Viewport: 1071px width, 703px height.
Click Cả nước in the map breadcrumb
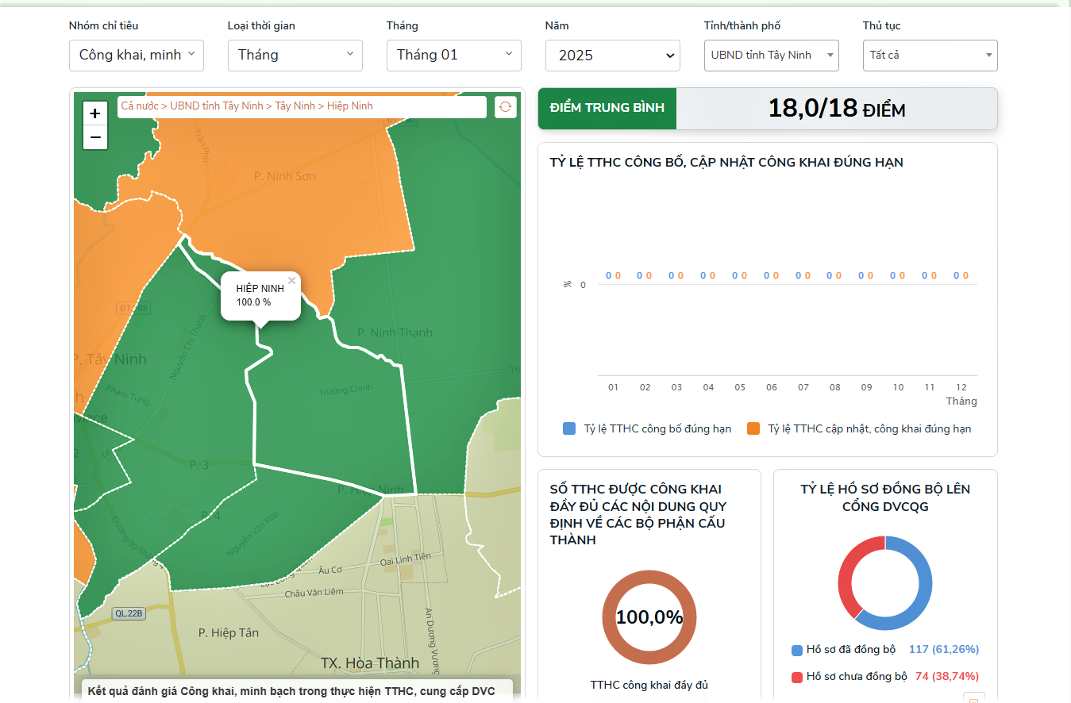[x=139, y=106]
